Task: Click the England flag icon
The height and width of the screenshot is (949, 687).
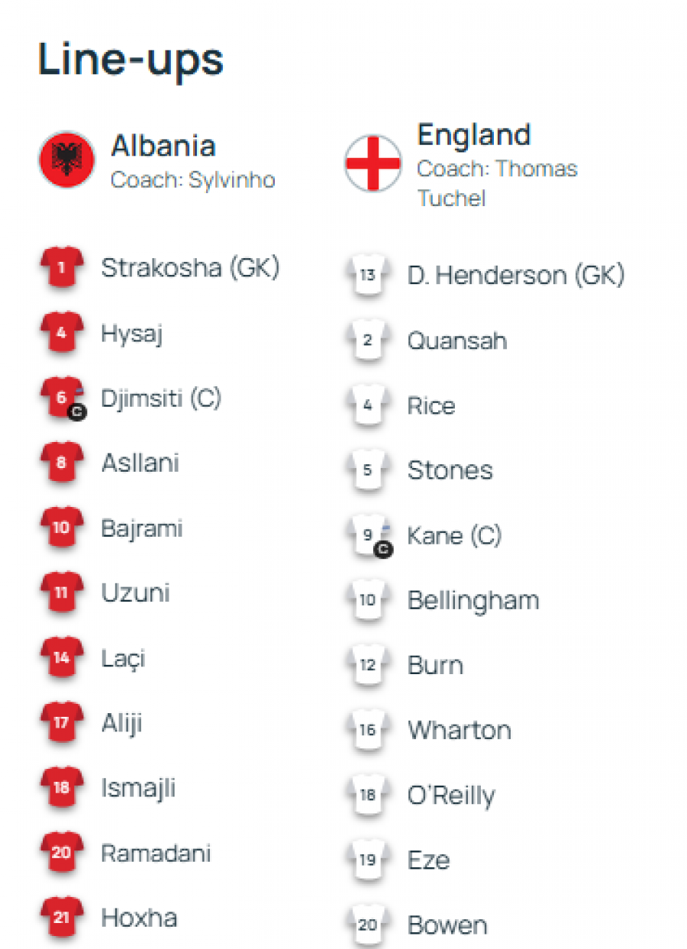Action: (373, 163)
